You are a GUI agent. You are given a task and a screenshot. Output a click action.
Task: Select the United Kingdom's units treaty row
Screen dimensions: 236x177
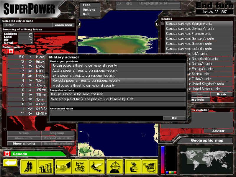coord(210,84)
